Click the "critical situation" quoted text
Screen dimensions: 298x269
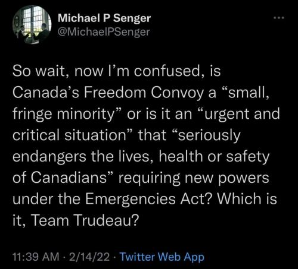pyautogui.click(x=72, y=135)
